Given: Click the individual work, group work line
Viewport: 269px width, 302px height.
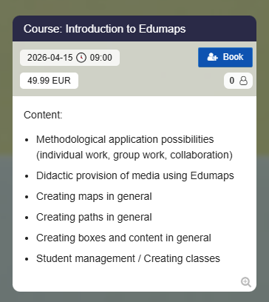Looking at the screenshot, I should coord(134,155).
